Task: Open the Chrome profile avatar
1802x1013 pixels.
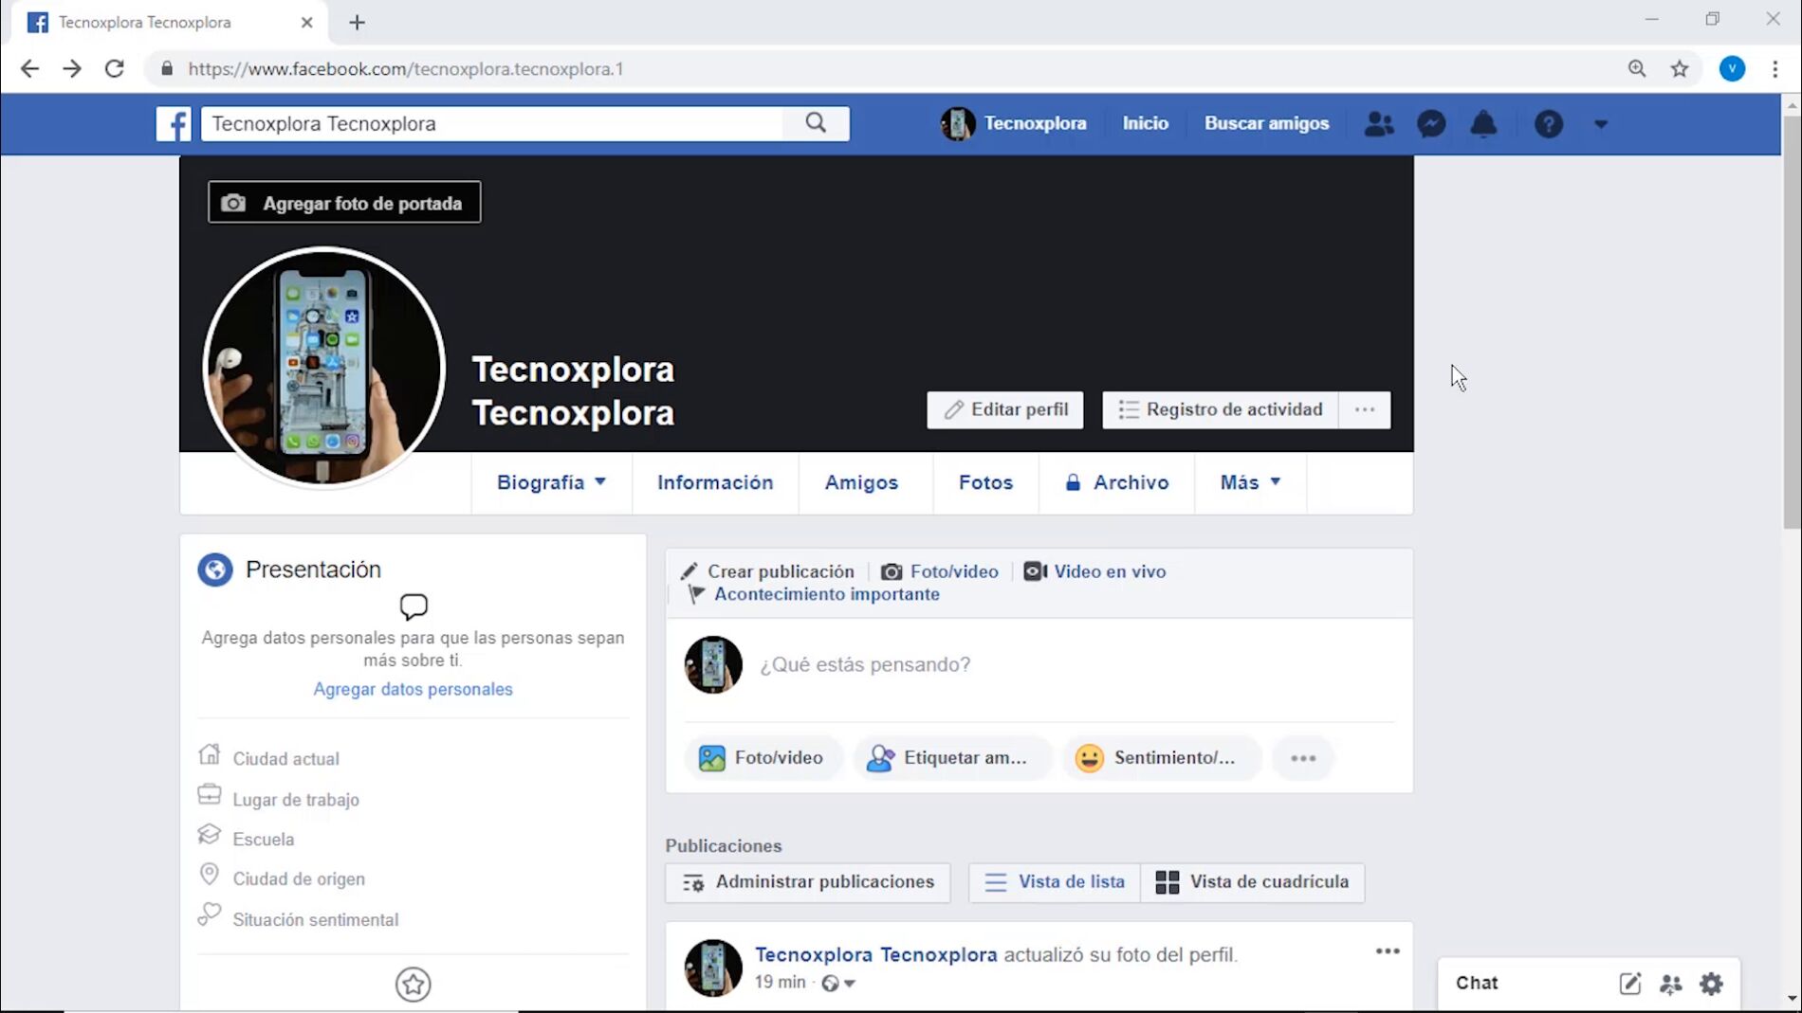Action: 1733,68
